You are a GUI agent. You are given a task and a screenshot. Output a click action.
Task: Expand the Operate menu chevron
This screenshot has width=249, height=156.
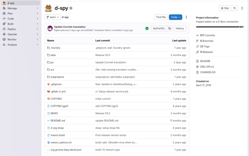pyautogui.click(x=37, y=34)
